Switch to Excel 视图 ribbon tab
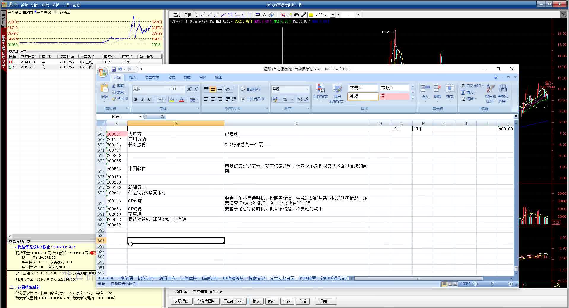 tap(218, 77)
